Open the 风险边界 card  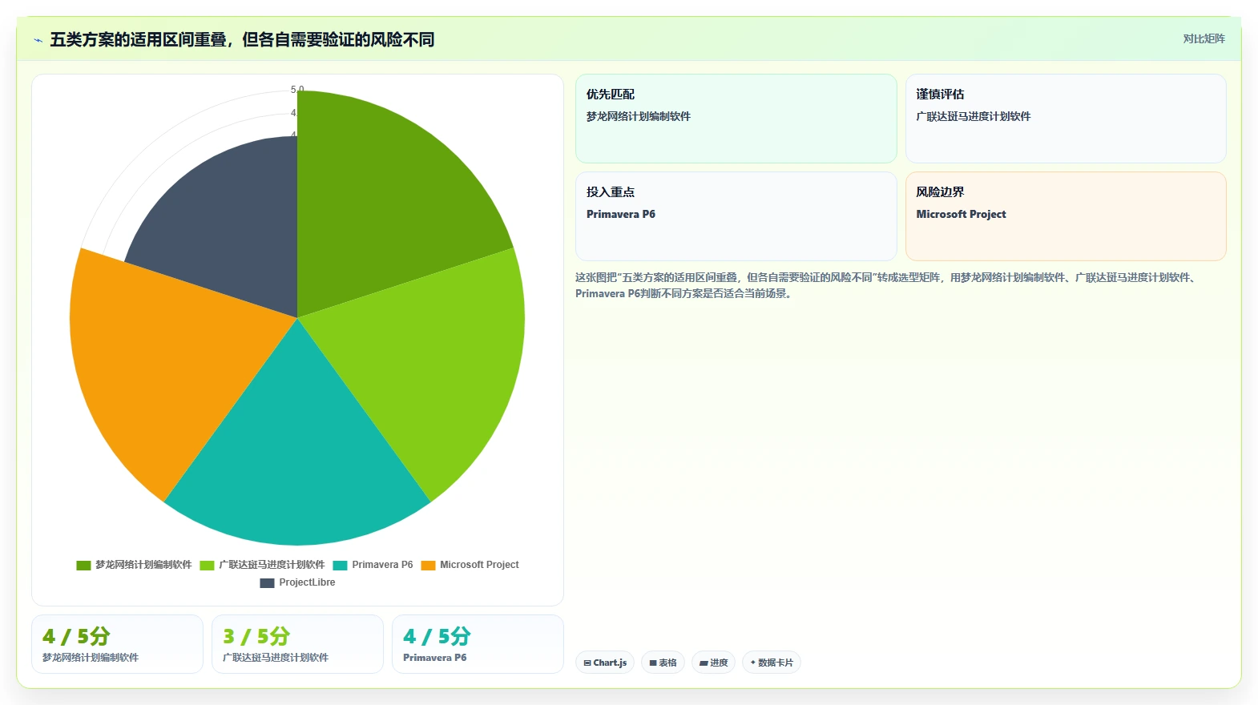pyautogui.click(x=1066, y=216)
